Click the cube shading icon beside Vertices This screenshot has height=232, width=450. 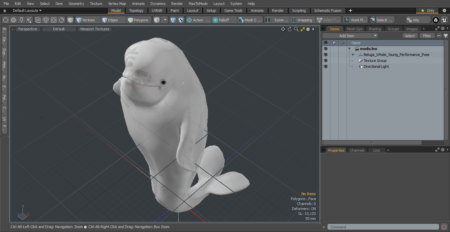click(70, 20)
